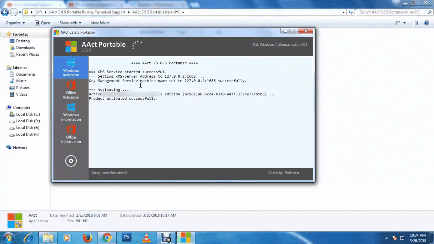Open the screen recorder taskbar icon

click(x=166, y=238)
